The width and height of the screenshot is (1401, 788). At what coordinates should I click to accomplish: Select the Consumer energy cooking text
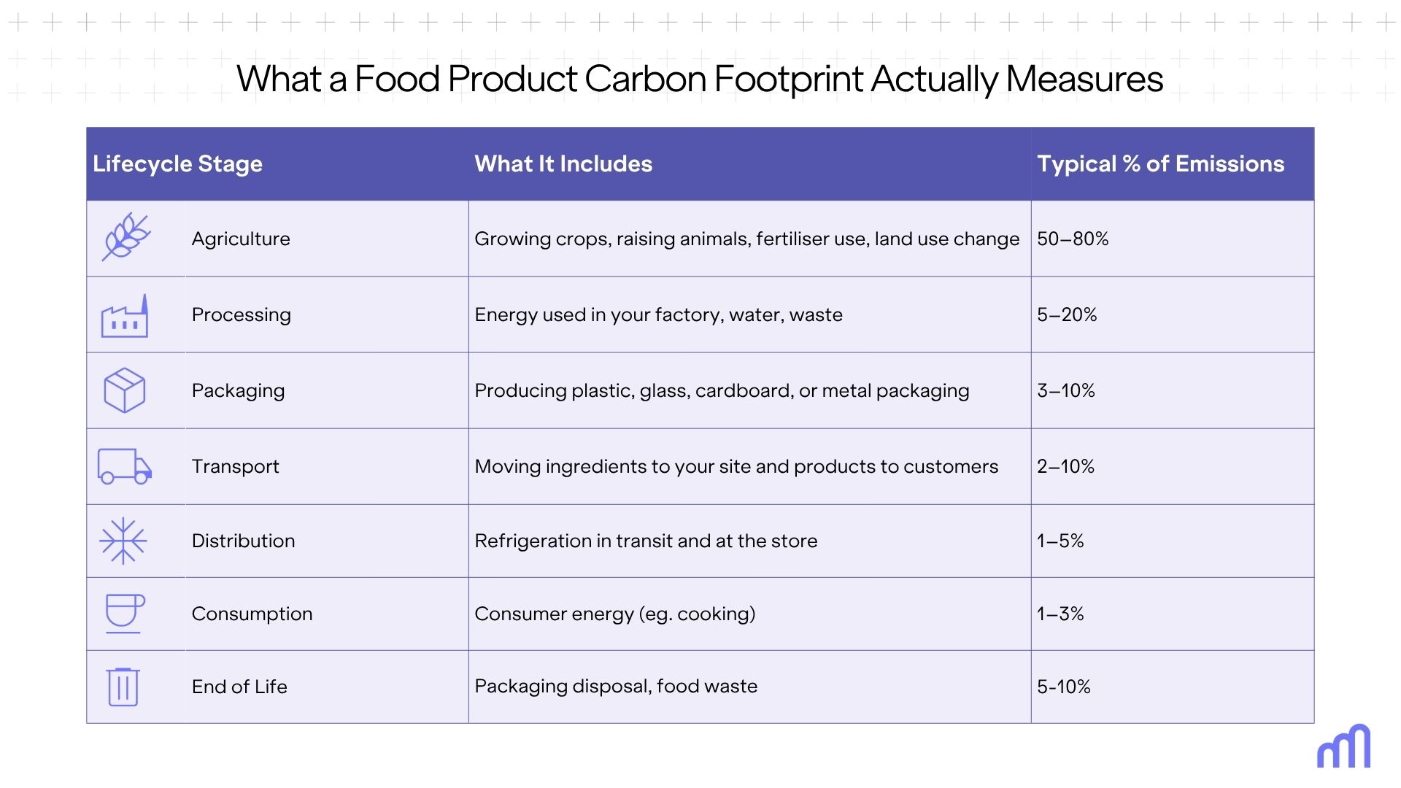point(614,614)
